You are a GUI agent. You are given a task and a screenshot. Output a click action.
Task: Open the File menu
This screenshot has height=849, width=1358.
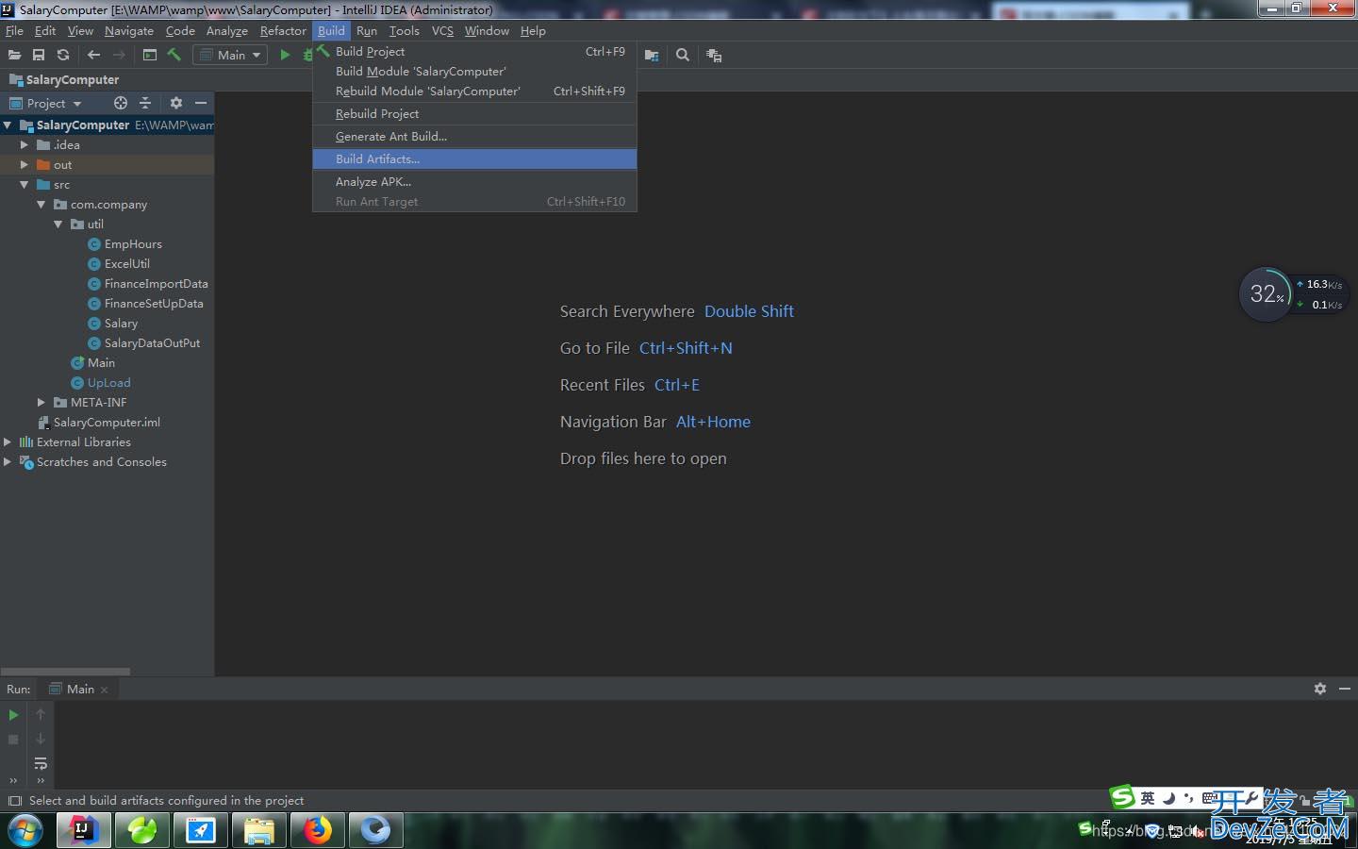(x=14, y=30)
